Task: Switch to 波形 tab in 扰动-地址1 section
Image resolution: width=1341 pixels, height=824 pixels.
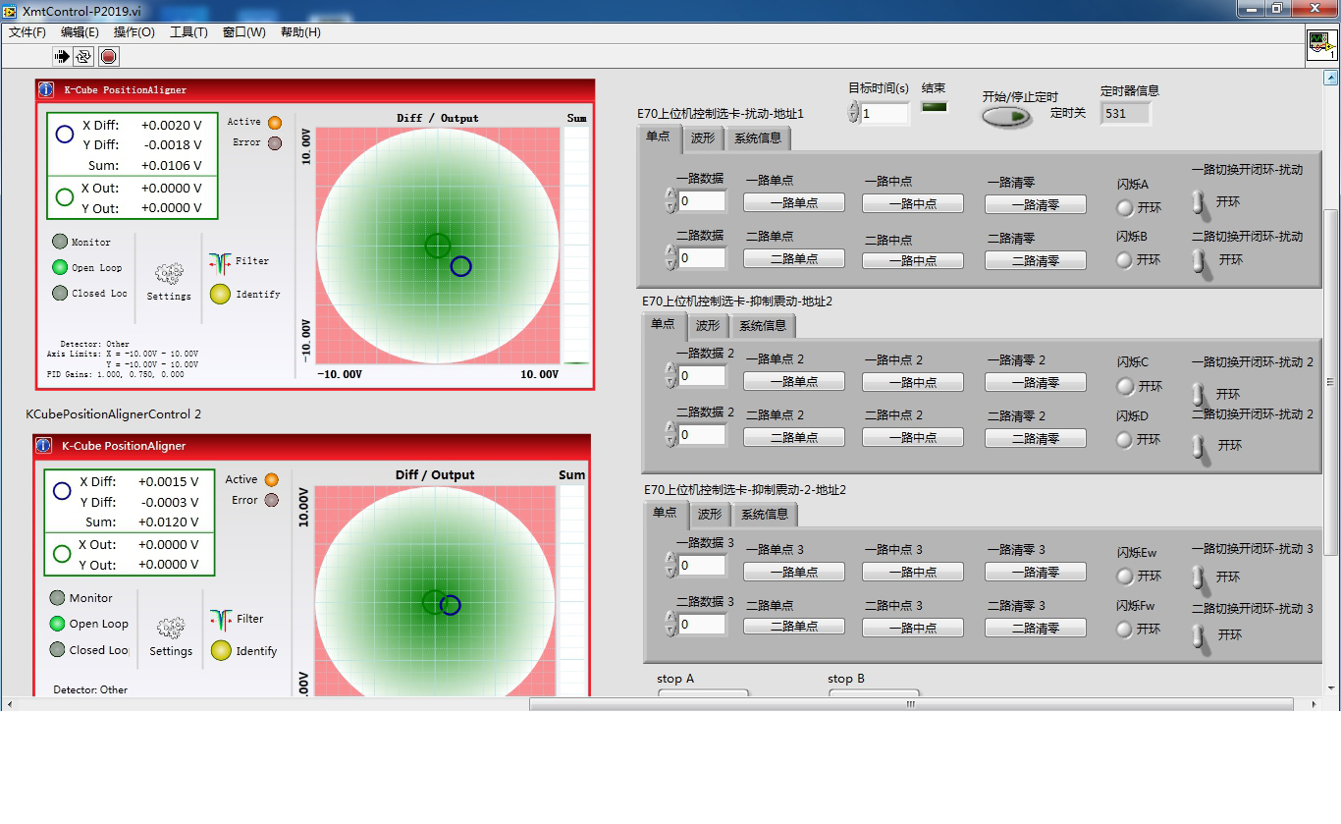Action: tap(703, 138)
